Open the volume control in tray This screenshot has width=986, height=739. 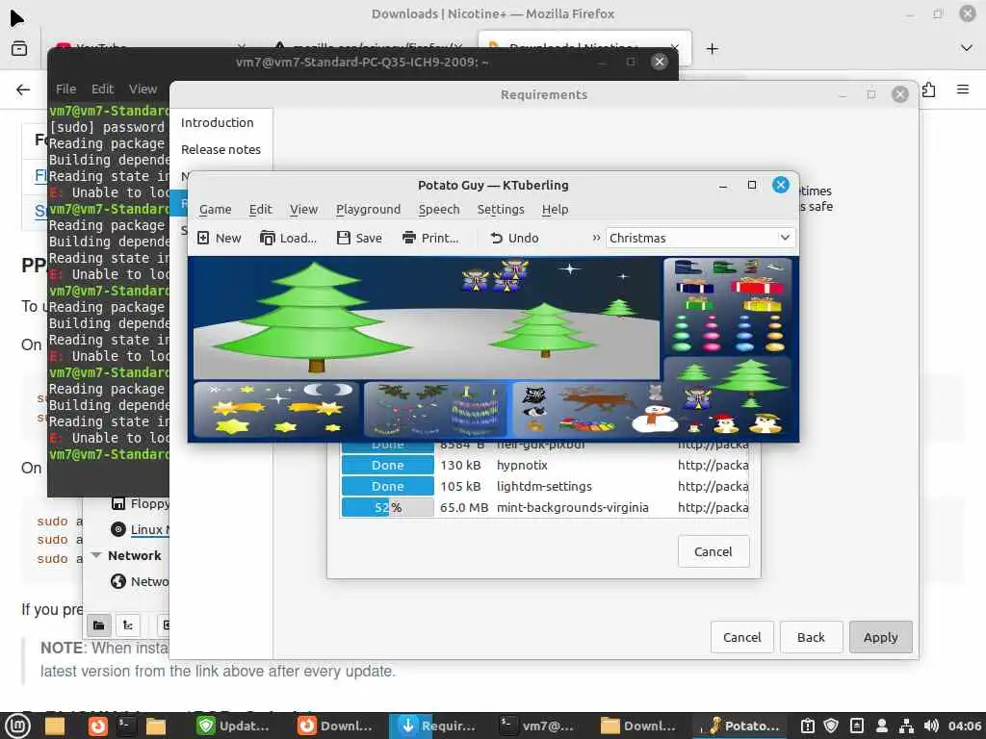(x=932, y=726)
